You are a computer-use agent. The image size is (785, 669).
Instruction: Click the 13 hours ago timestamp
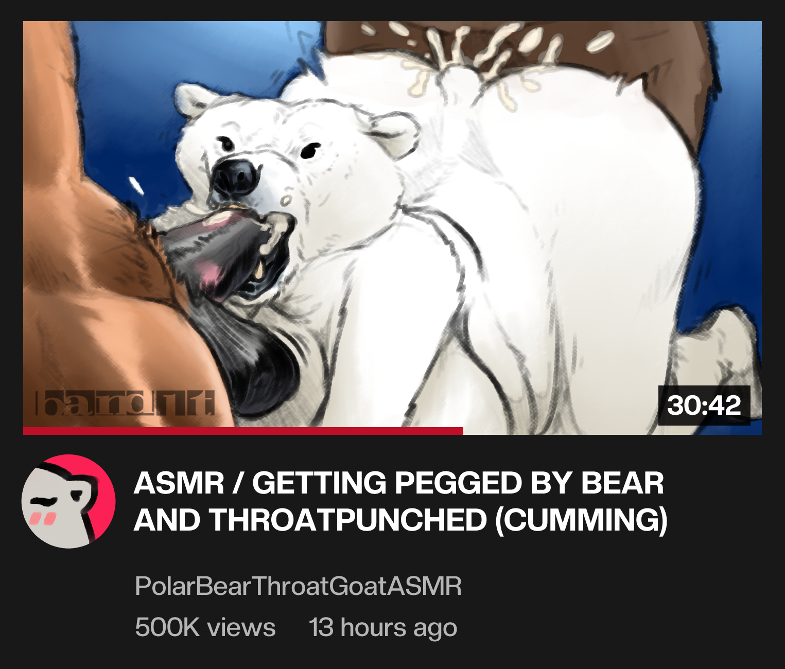383,627
